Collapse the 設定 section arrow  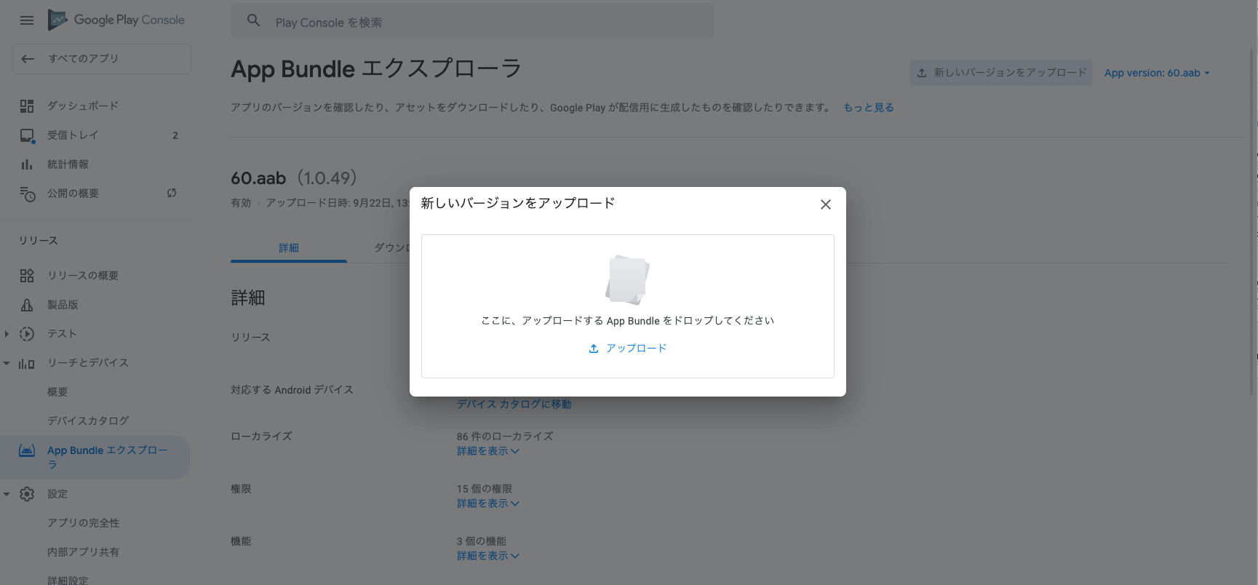(x=7, y=494)
